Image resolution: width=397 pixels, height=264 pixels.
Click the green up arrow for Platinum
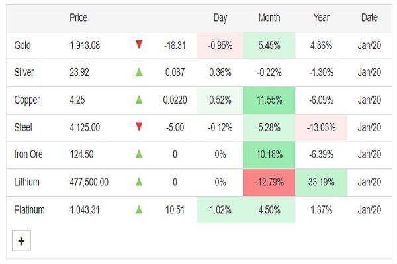tap(139, 209)
